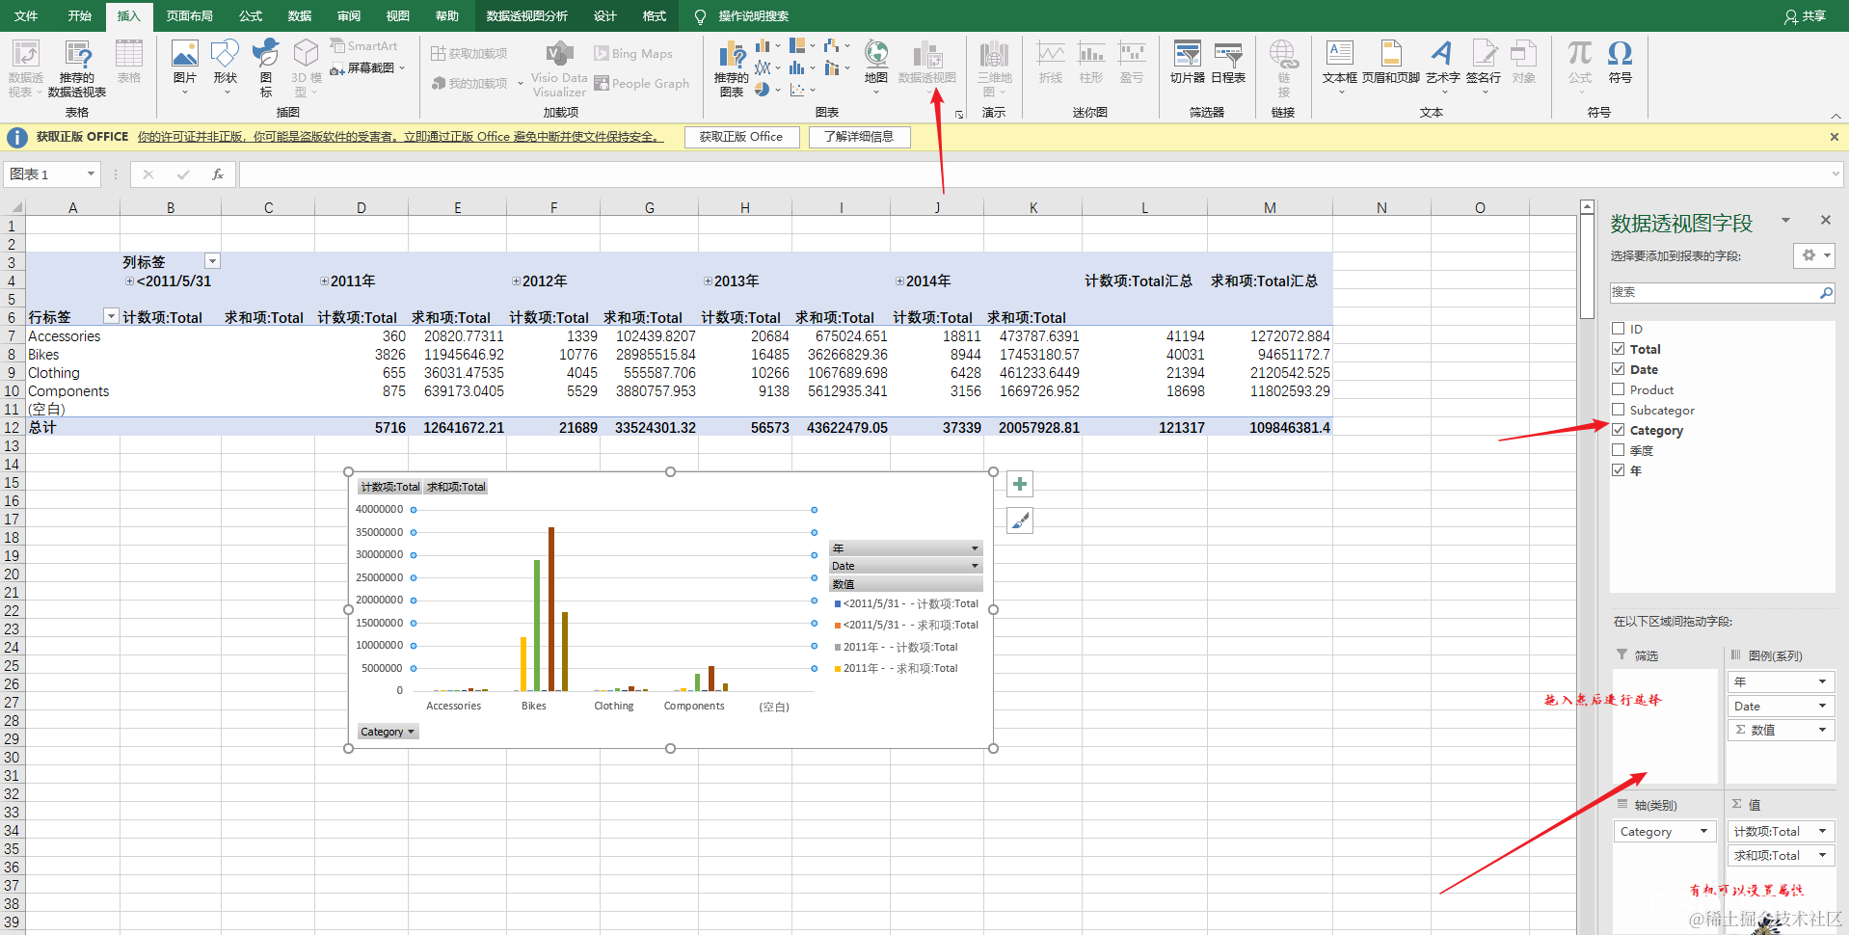Click the 推荐的图表 recommended charts icon
Image resolution: width=1849 pixels, height=935 pixels.
click(x=732, y=68)
